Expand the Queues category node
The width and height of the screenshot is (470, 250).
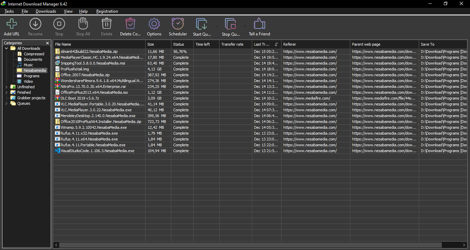[7, 103]
